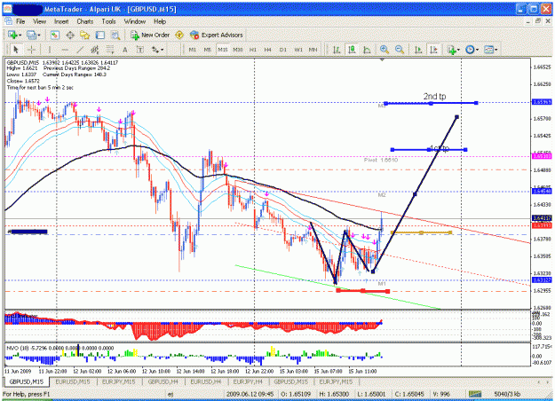
Task: Click the New Order button
Action: click(x=150, y=35)
